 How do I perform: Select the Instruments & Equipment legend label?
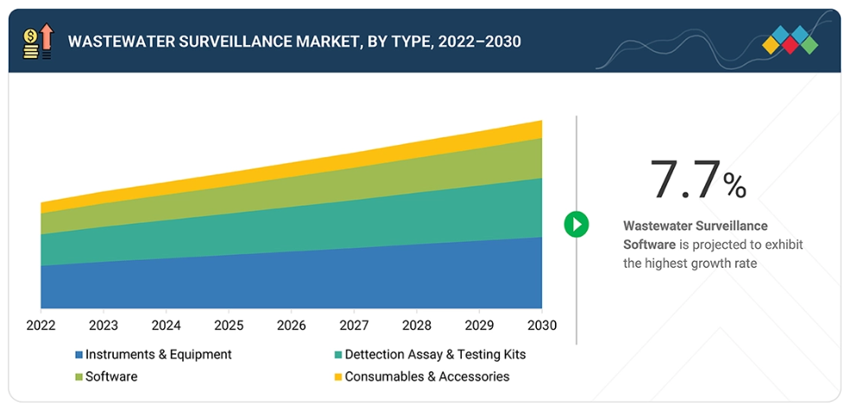(158, 354)
